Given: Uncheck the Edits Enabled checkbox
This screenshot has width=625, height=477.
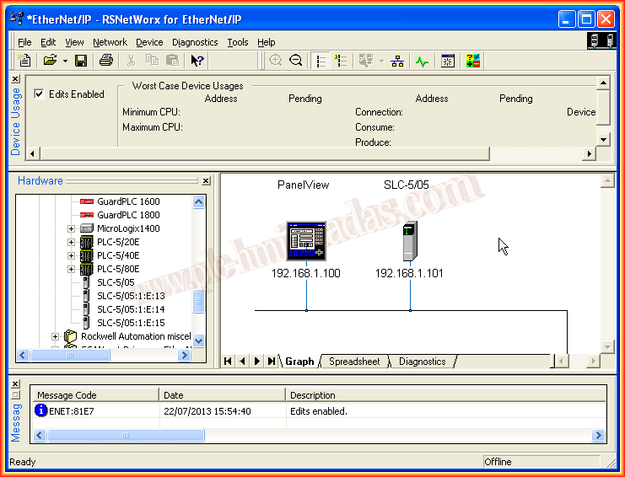Looking at the screenshot, I should click(x=39, y=94).
